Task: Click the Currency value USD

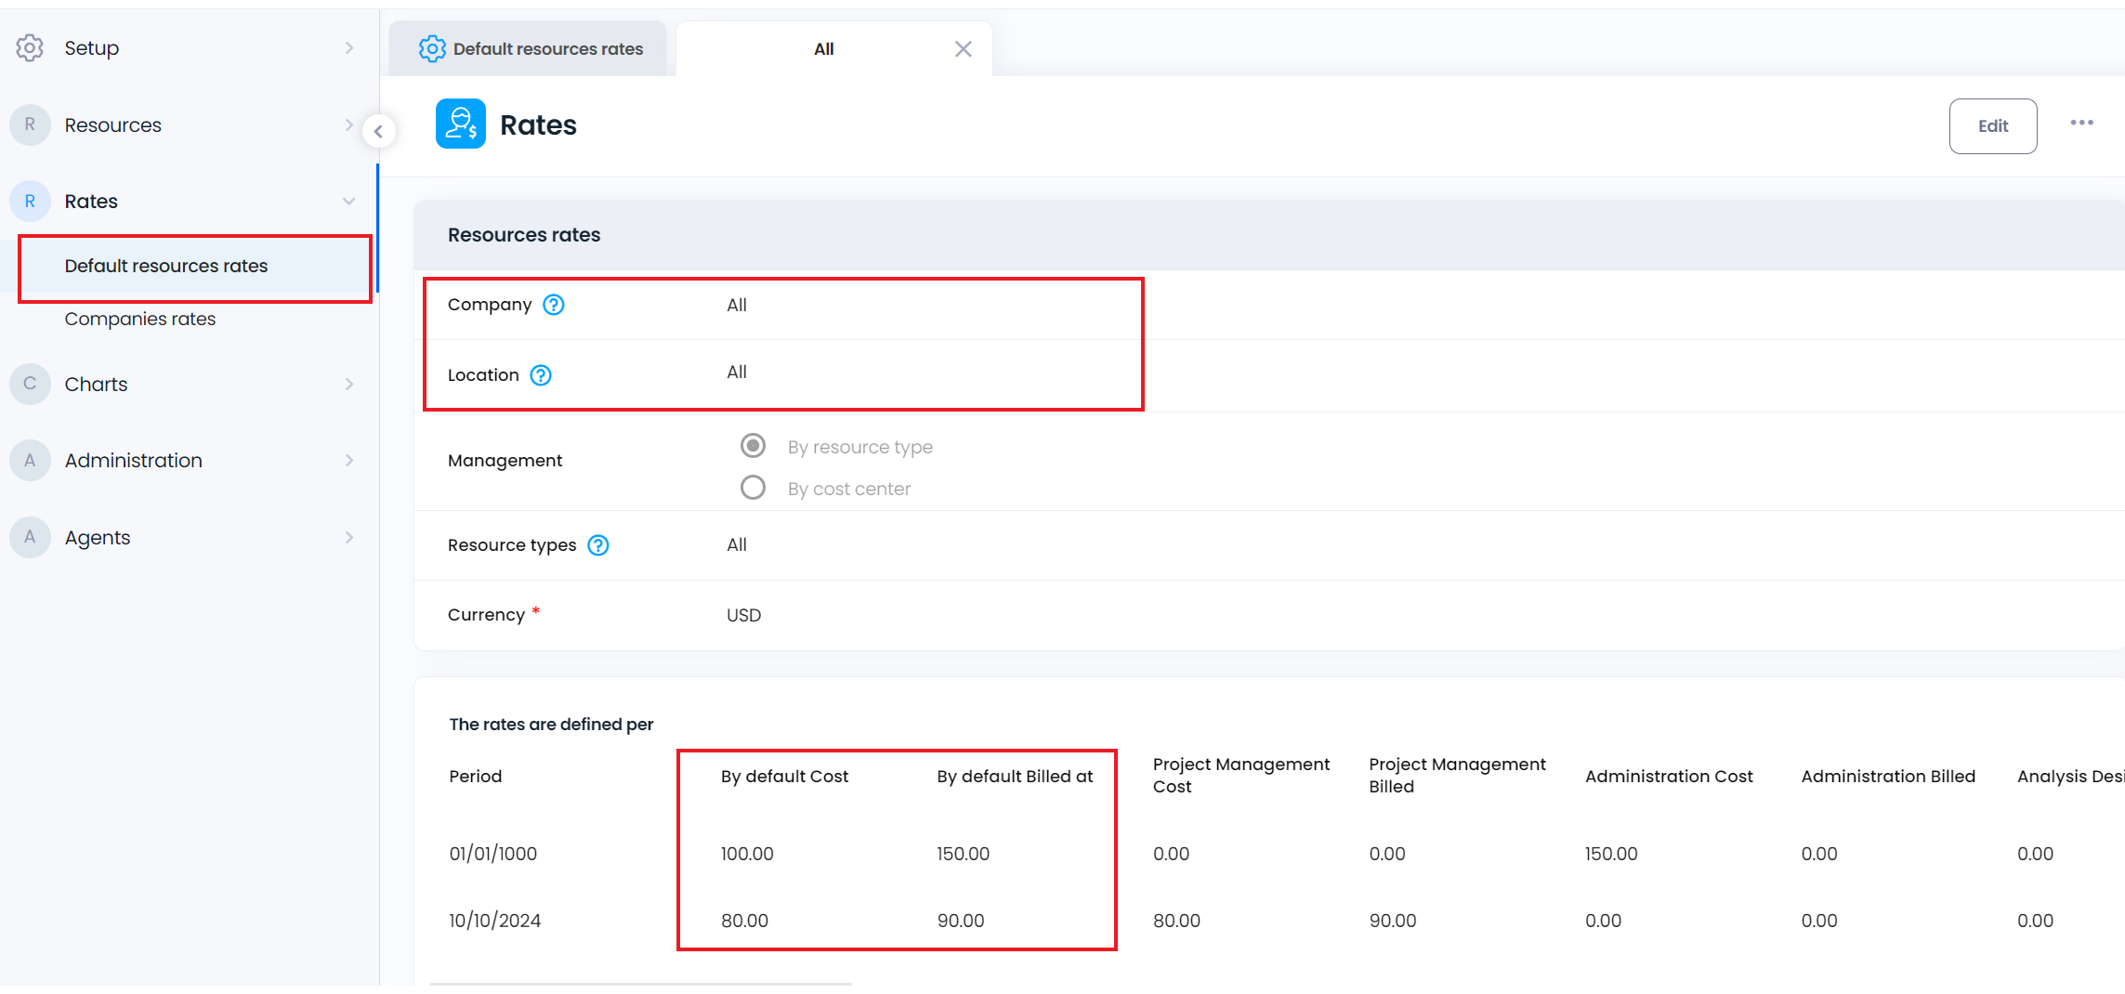Action: (743, 615)
